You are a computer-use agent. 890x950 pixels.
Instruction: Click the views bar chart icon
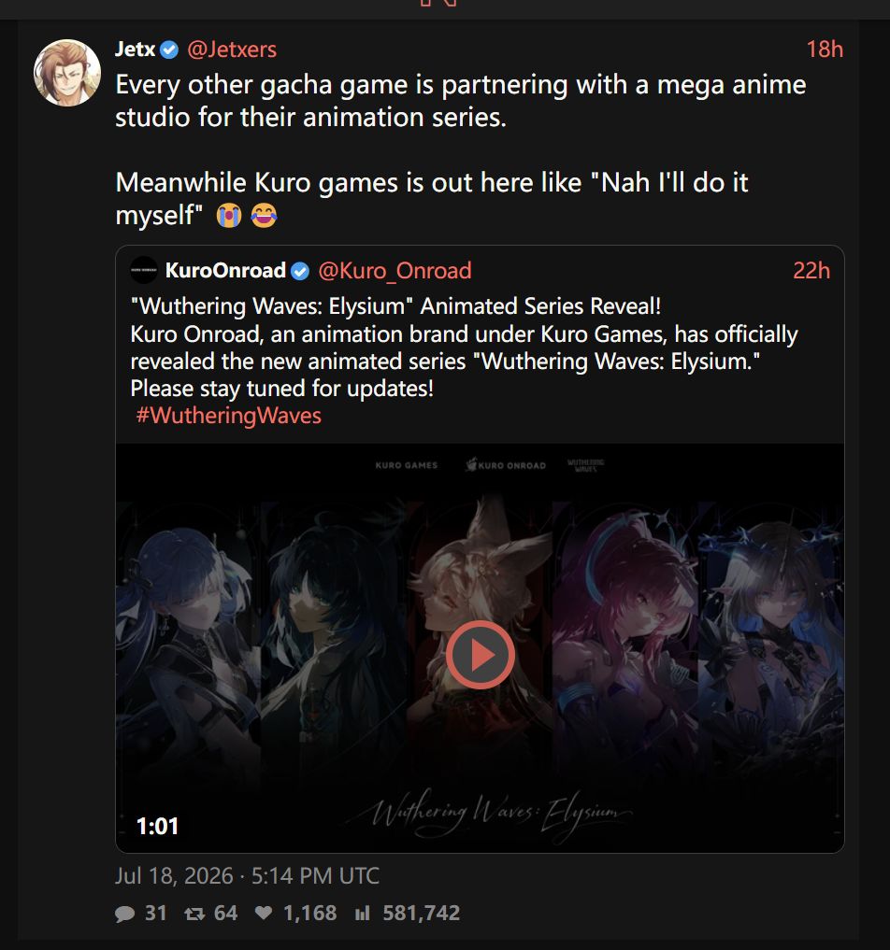363,913
